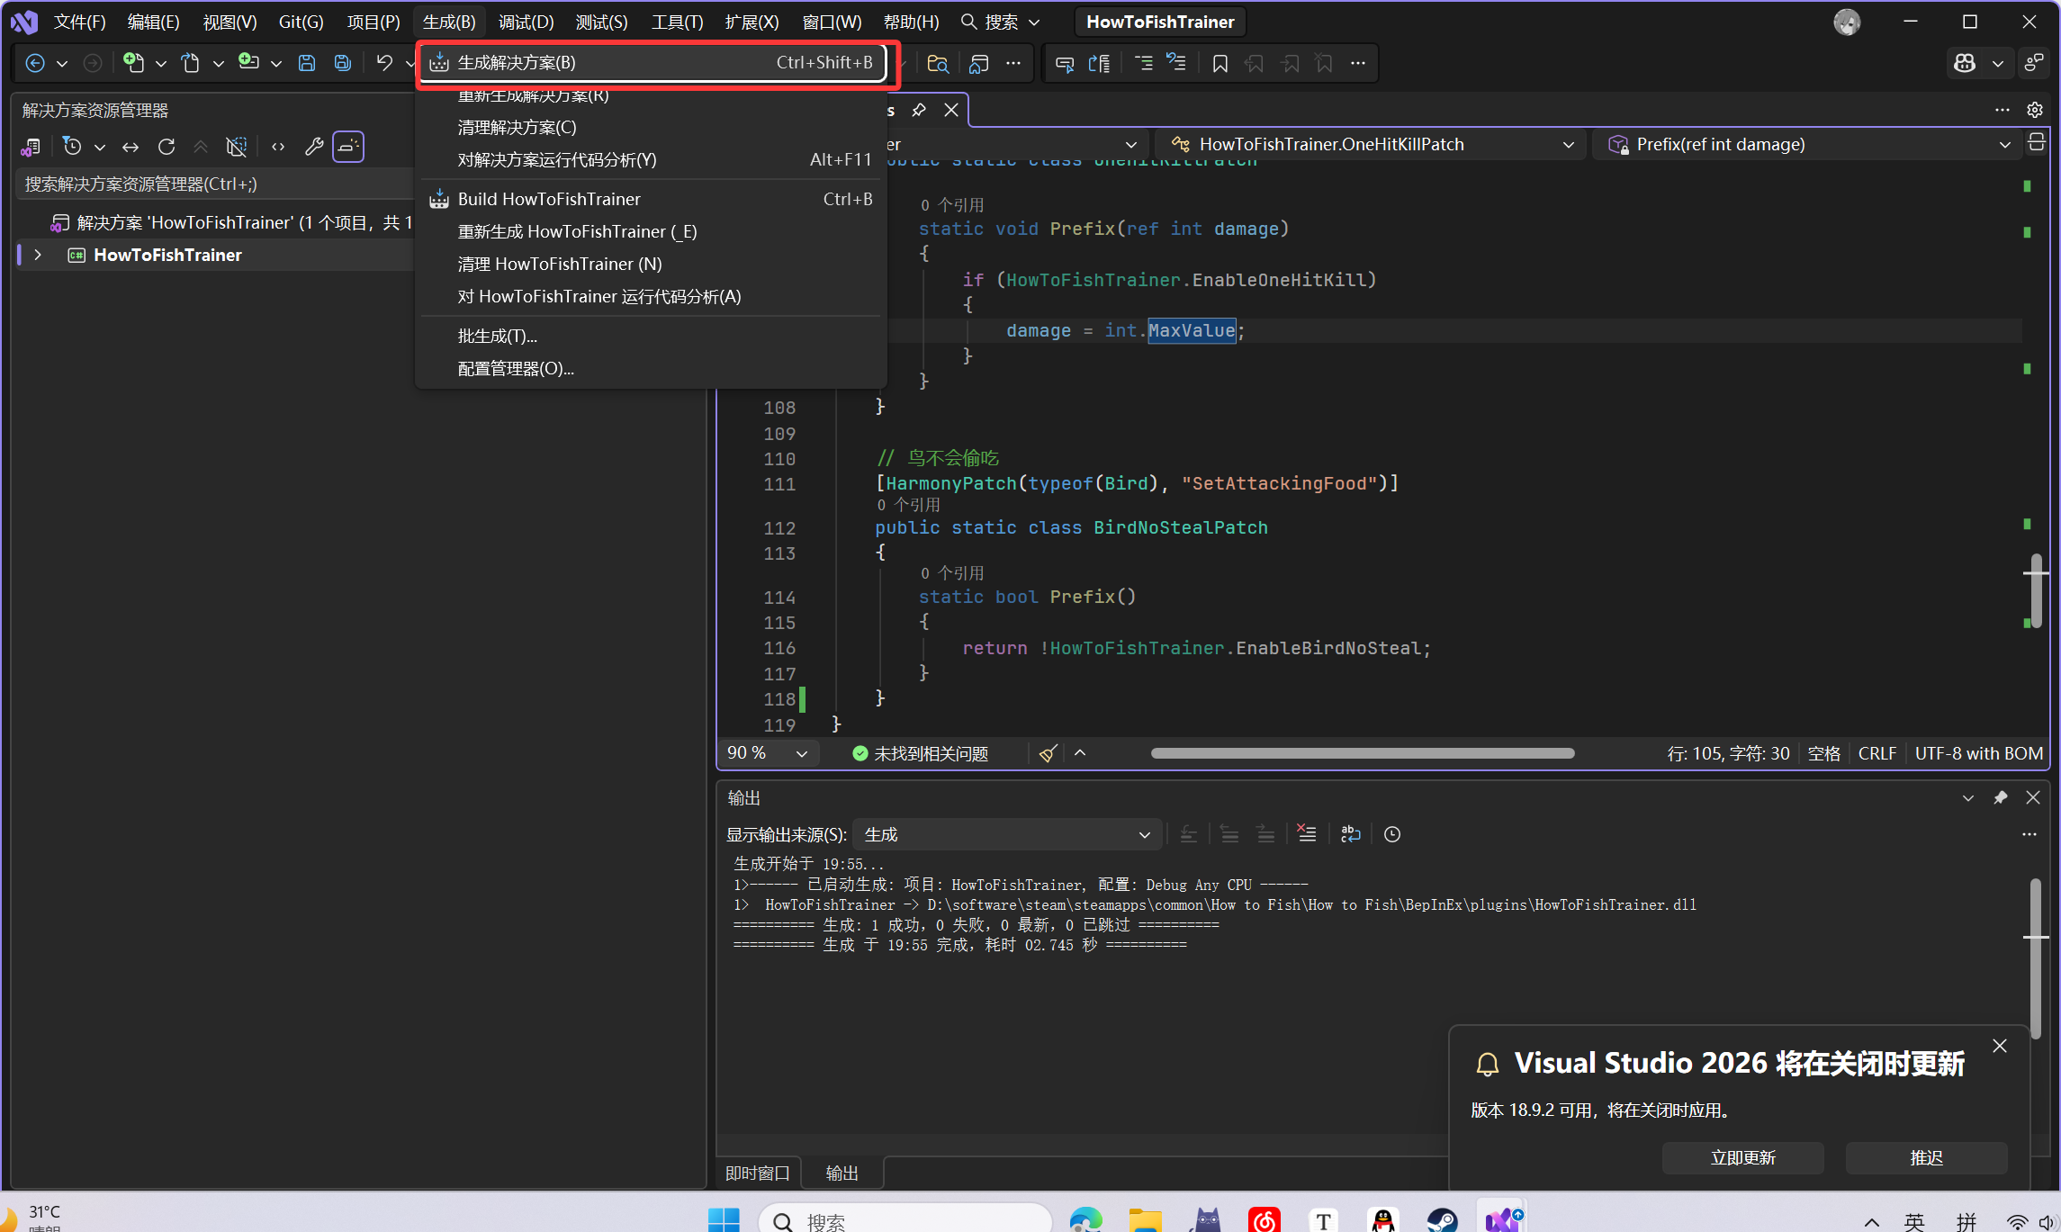The image size is (2061, 1232).
Task: Switch to the 即时窗口 tab
Action: pyautogui.click(x=757, y=1173)
